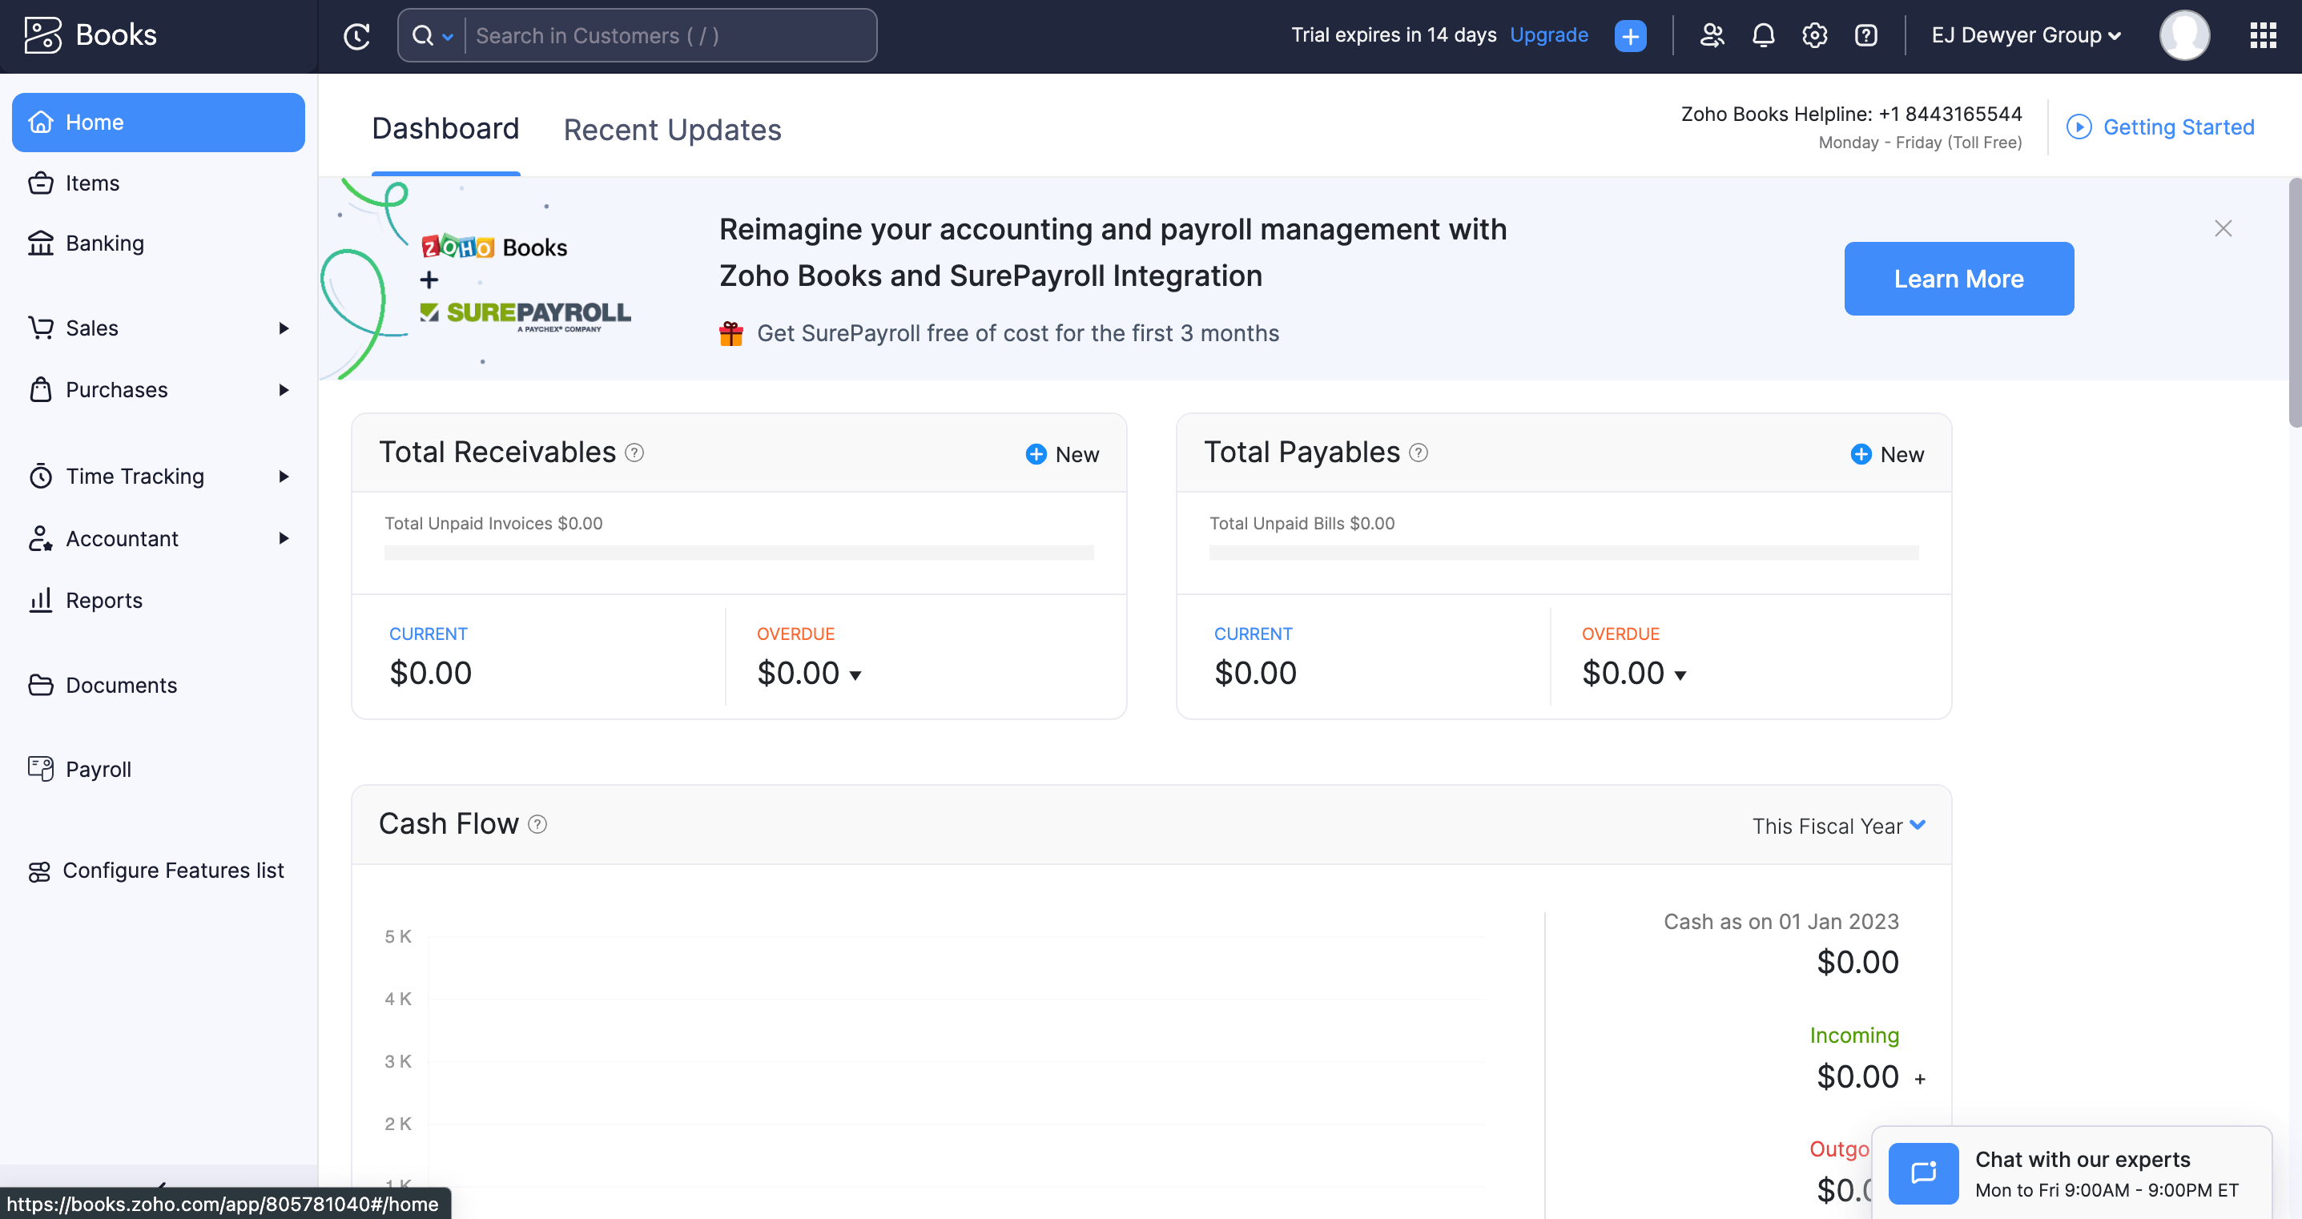Screen dimensions: 2302x1219
Task: Open notifications bell icon
Action: (x=1763, y=35)
